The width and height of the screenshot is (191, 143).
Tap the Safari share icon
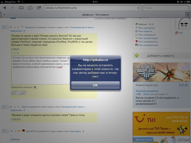click(x=39, y=8)
